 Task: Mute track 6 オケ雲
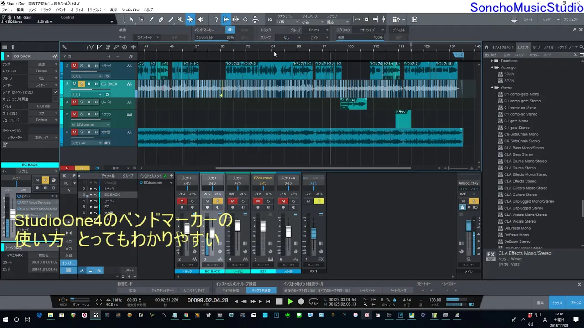[74, 132]
